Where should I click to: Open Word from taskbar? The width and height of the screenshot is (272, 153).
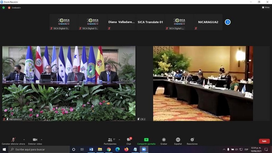(91, 149)
